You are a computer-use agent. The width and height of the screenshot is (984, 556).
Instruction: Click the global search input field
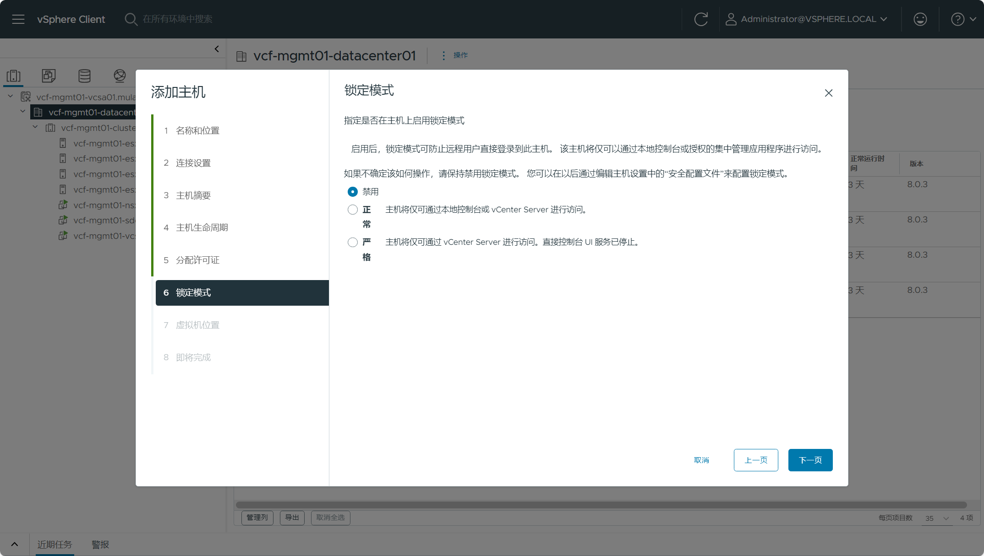[x=177, y=19]
